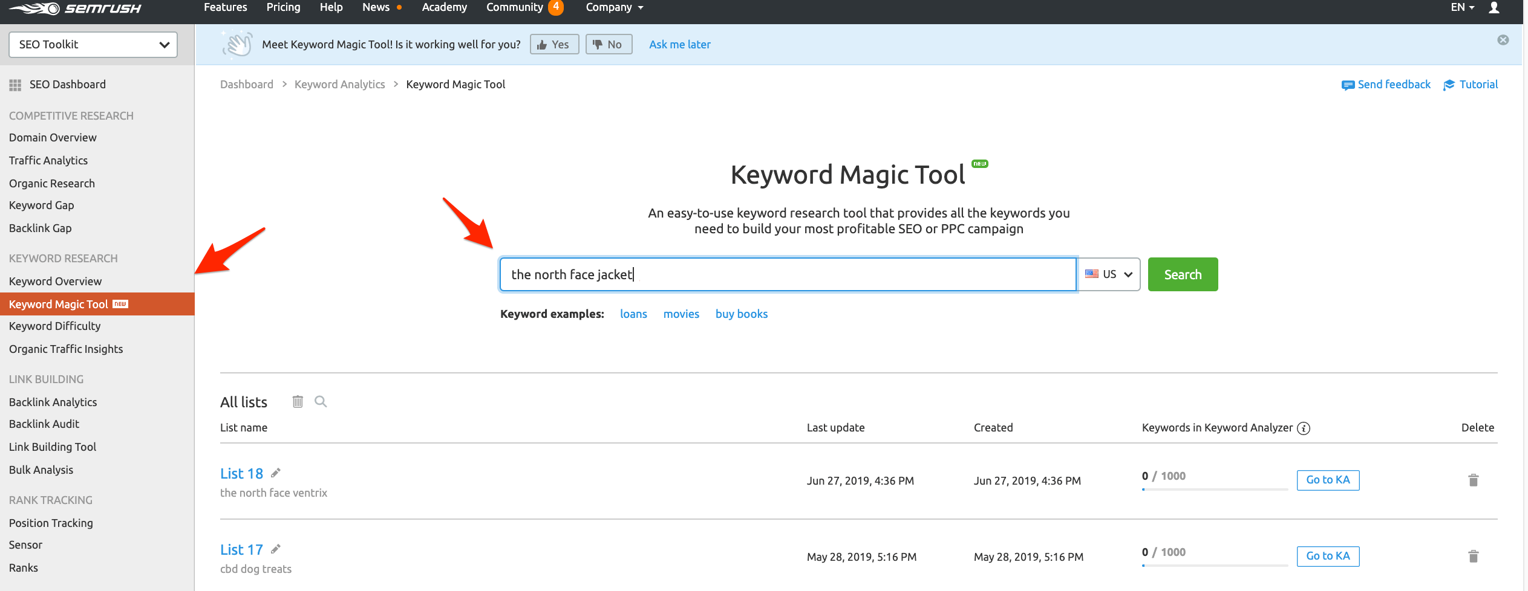Click the thumbs down No button

click(609, 44)
